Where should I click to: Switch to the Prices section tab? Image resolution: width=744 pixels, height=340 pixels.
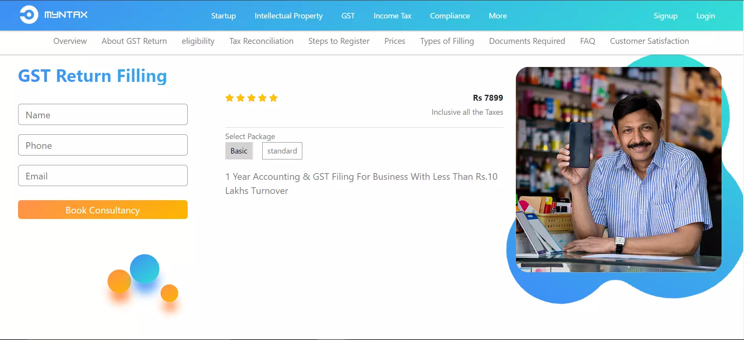pyautogui.click(x=395, y=41)
